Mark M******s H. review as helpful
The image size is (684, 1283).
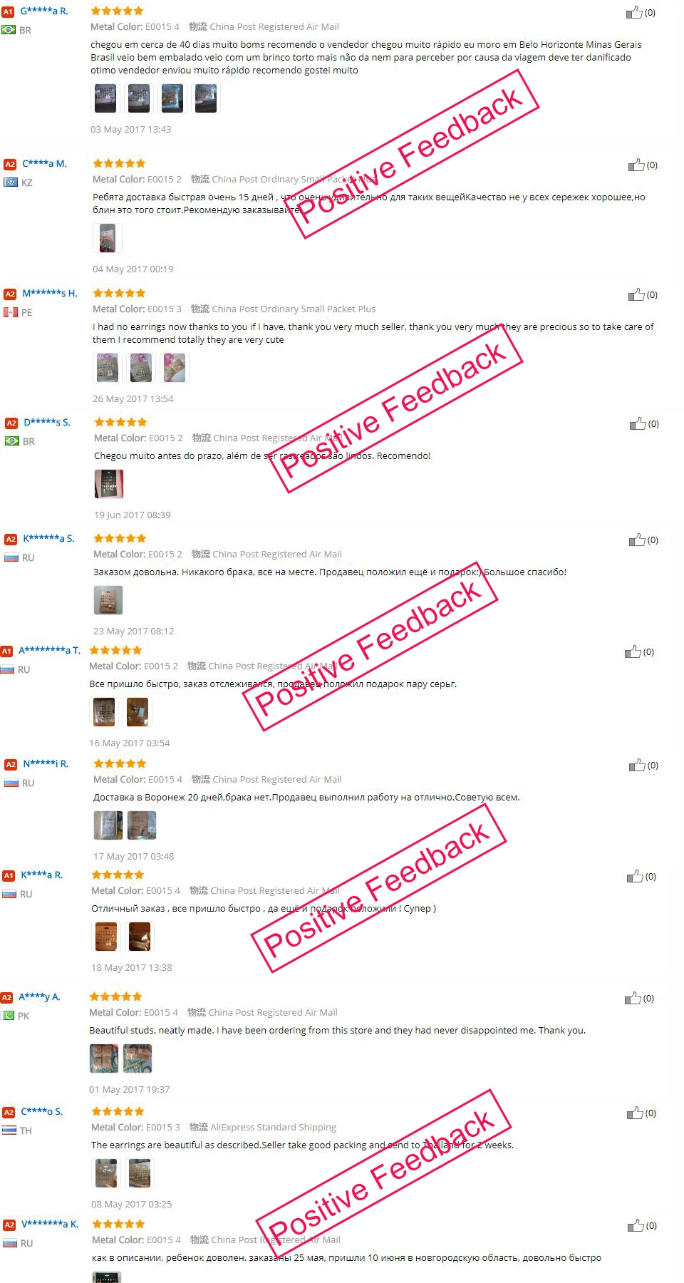(x=636, y=294)
